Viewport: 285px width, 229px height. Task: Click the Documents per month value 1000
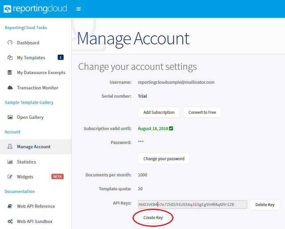(x=142, y=175)
